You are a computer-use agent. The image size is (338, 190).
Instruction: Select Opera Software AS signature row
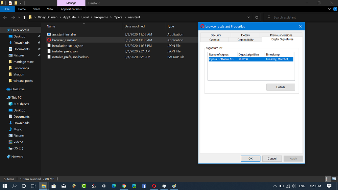[x=251, y=59]
